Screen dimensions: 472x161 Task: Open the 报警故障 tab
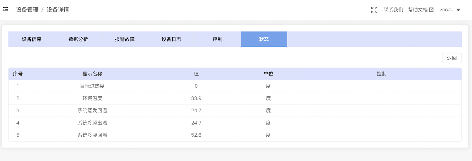coord(125,39)
